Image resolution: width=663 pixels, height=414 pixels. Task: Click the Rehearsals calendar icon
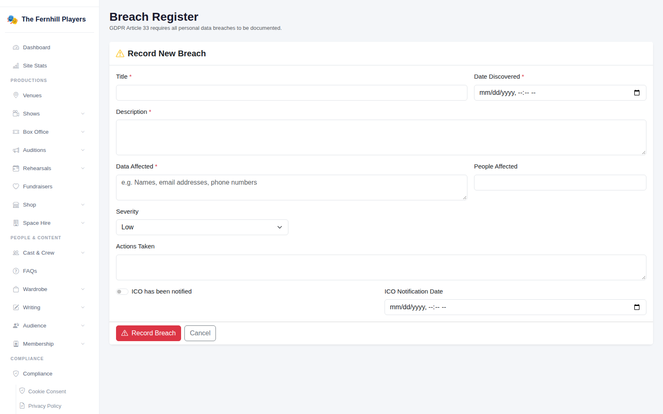16,168
